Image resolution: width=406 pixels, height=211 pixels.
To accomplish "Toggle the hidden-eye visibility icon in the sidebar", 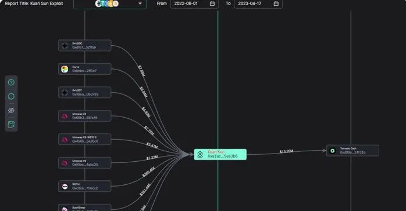I will click(11, 110).
